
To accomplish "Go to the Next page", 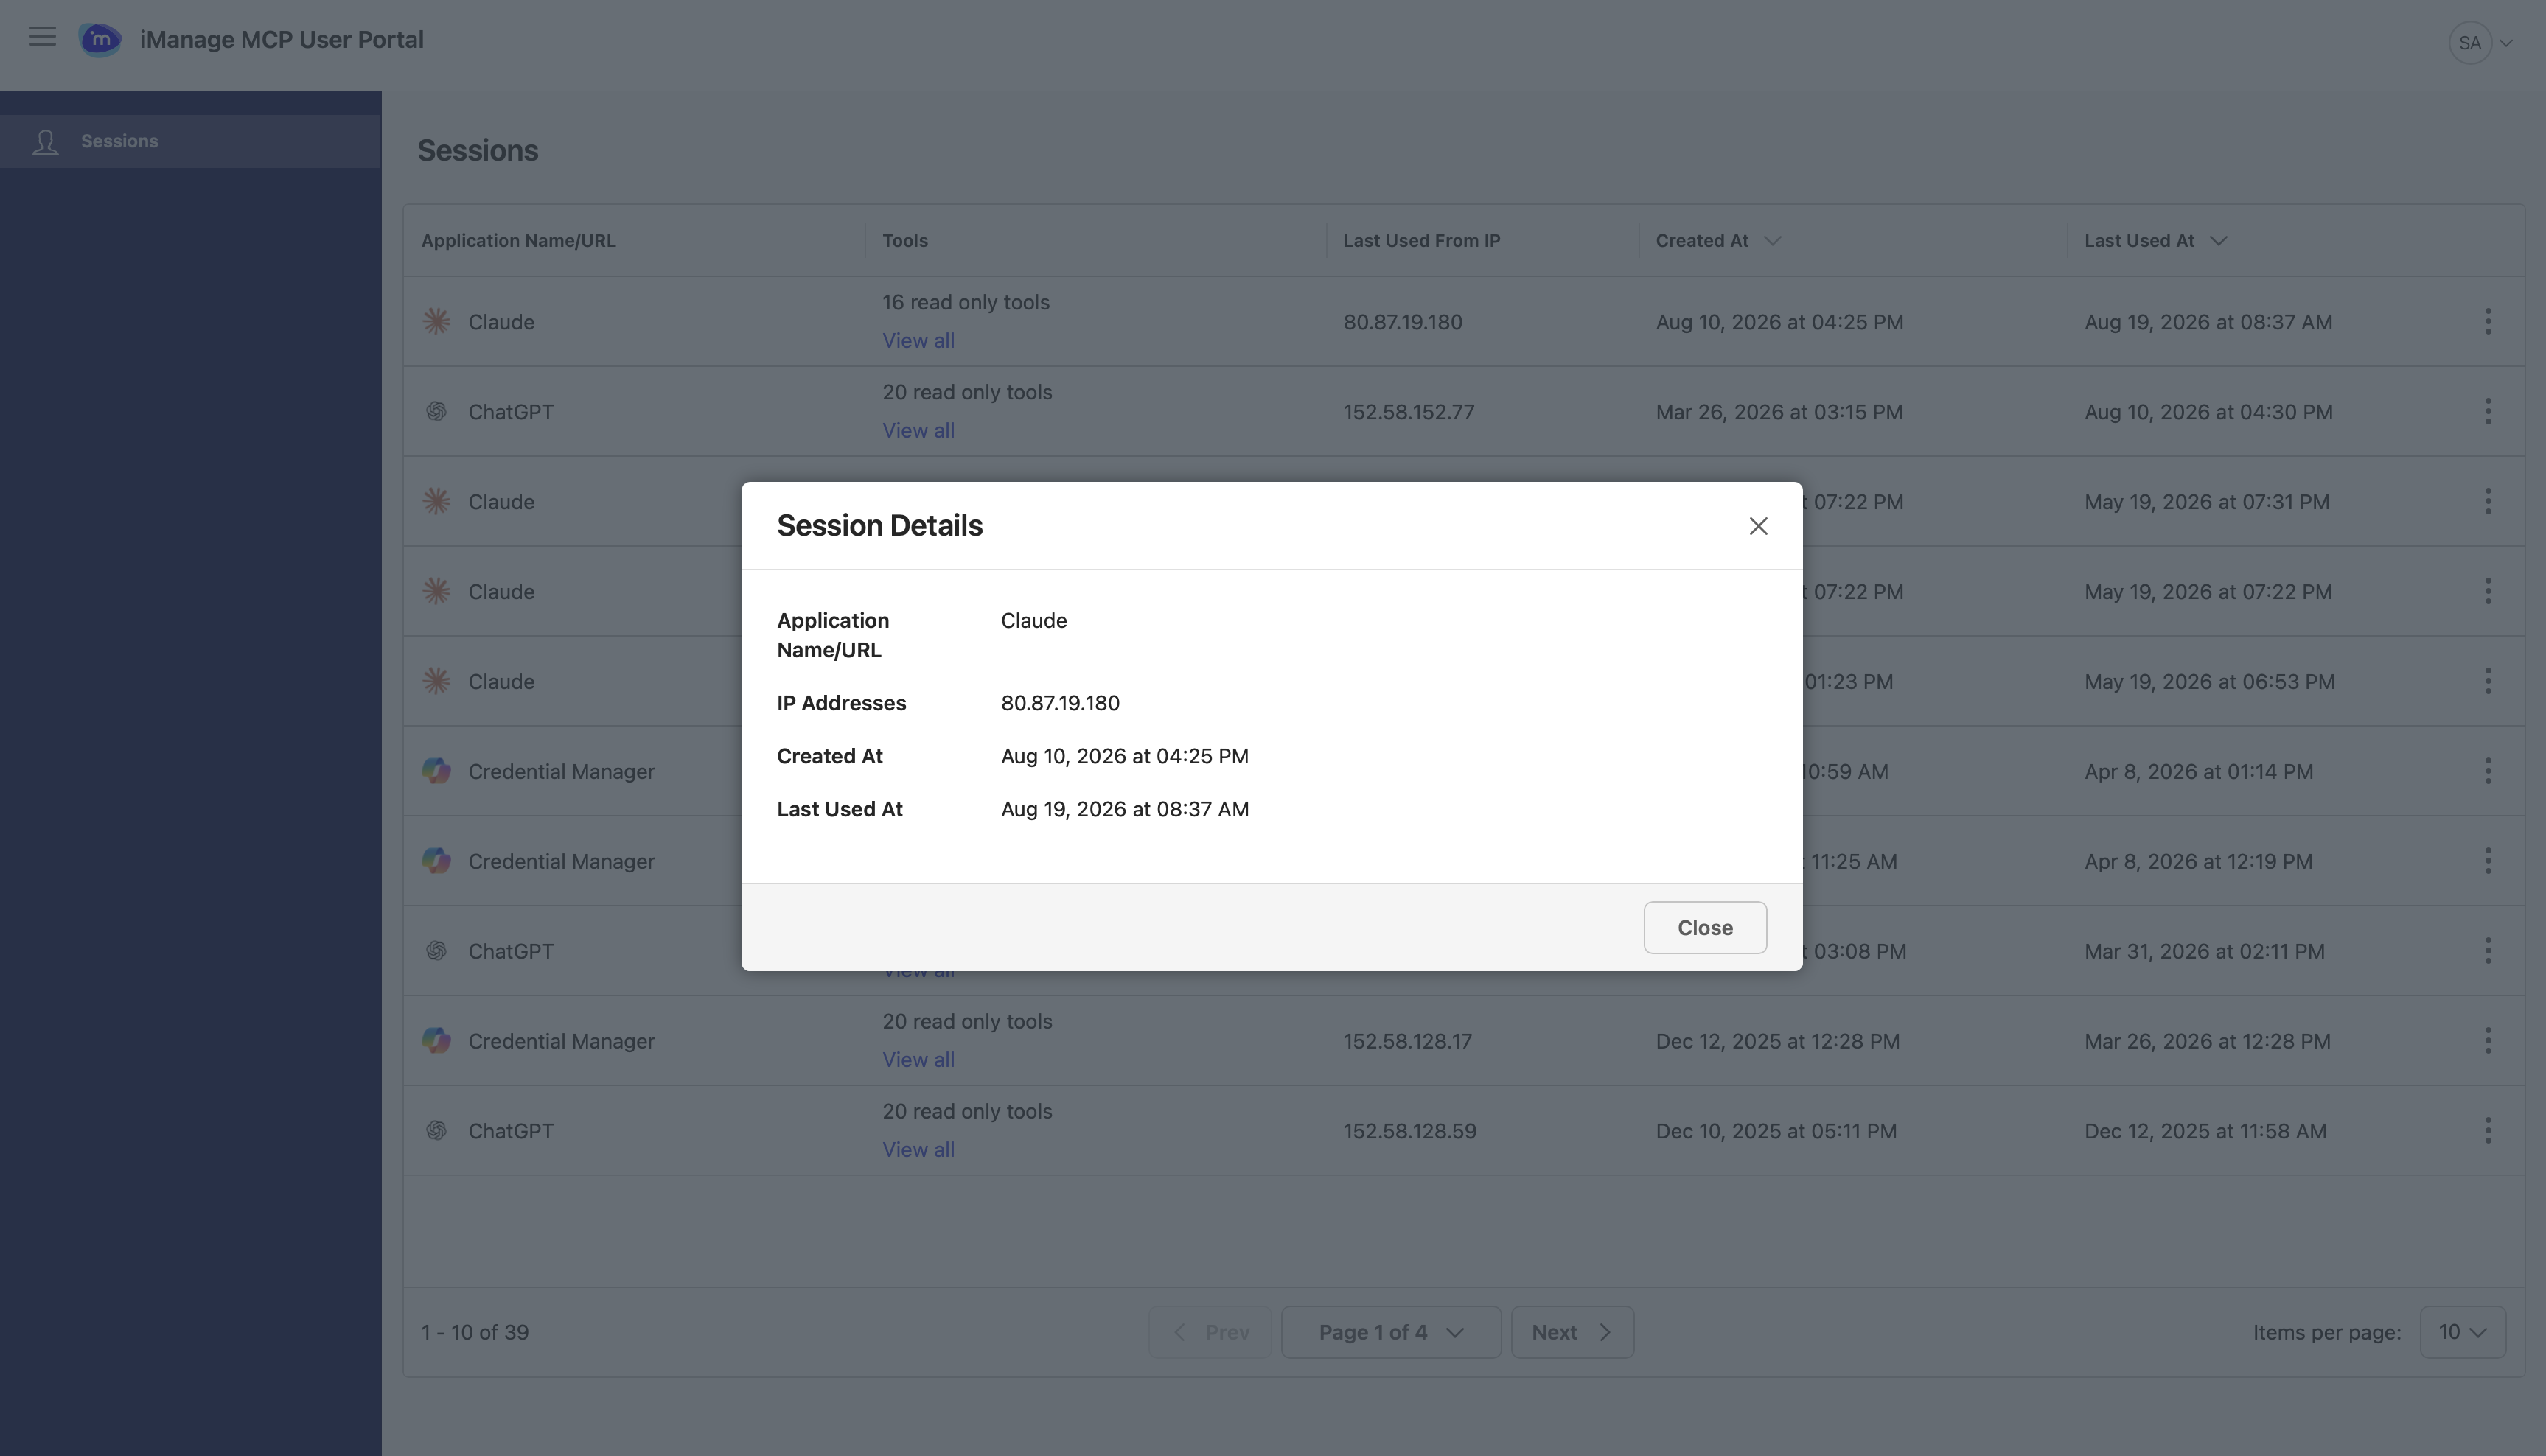I will point(1572,1333).
